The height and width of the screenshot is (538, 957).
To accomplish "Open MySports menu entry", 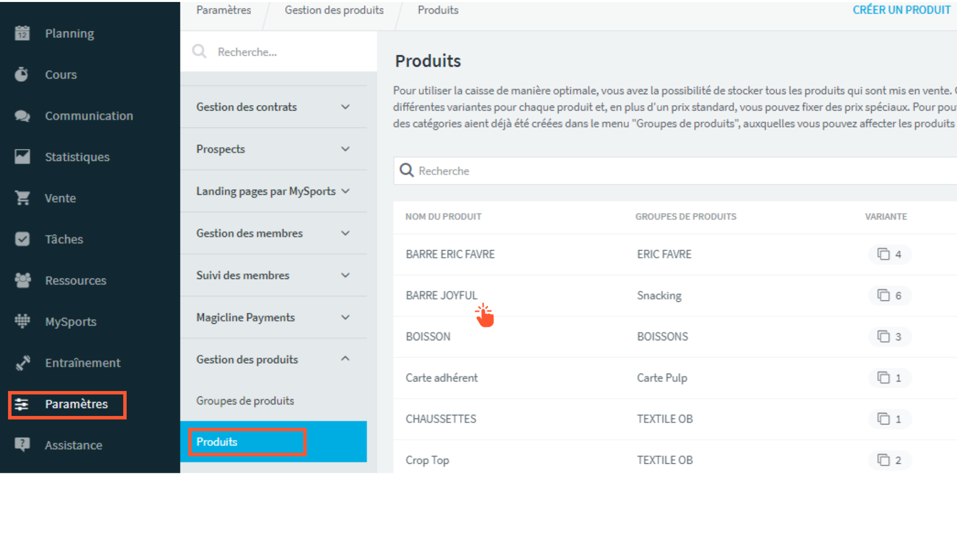I will pos(71,322).
